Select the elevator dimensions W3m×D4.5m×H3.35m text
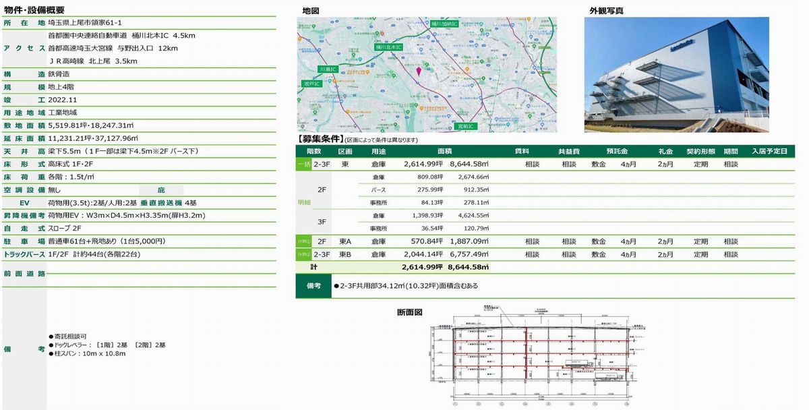 126,216
